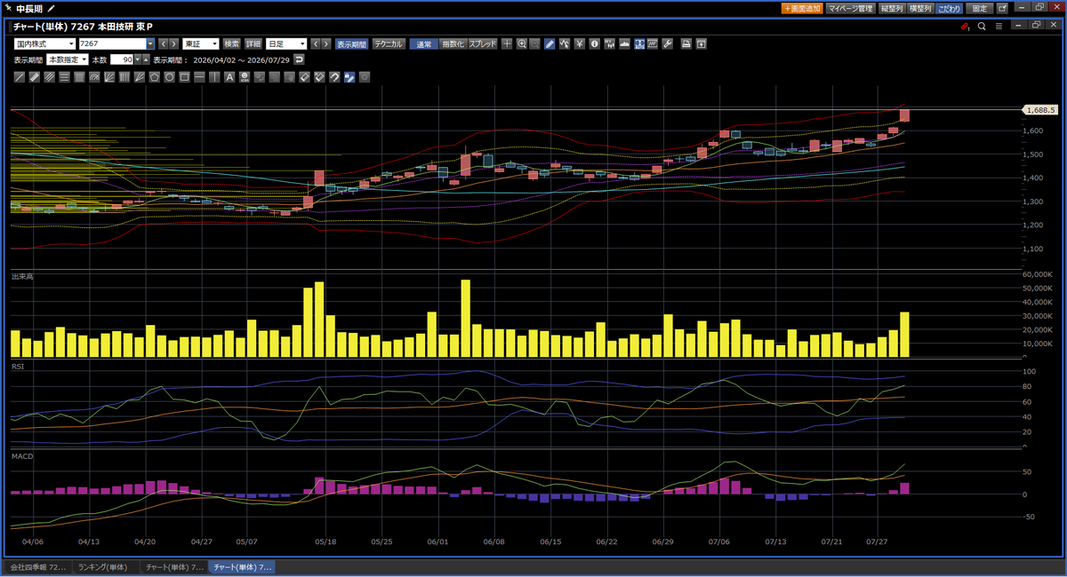
Task: Toggle the 固定 lock button
Action: (979, 8)
